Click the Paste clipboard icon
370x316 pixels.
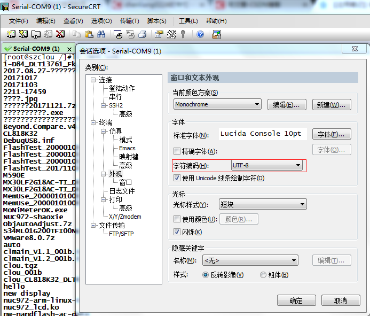[89, 34]
